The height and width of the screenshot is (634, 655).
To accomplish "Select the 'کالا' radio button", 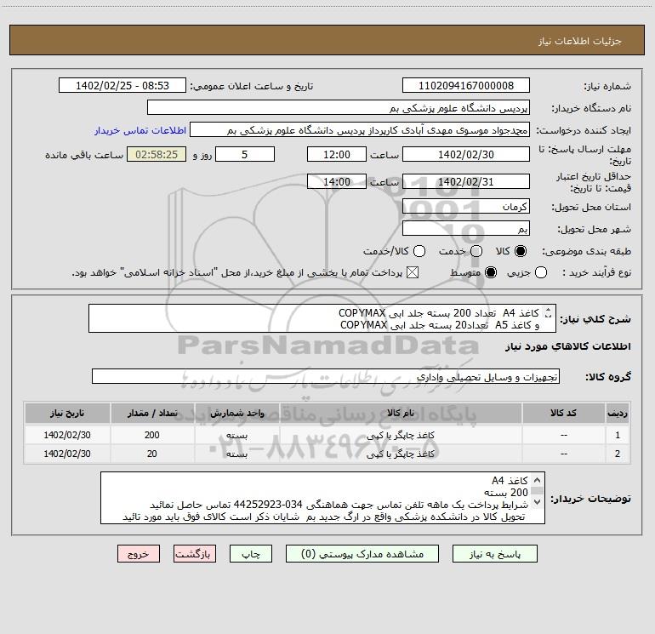I will [521, 251].
